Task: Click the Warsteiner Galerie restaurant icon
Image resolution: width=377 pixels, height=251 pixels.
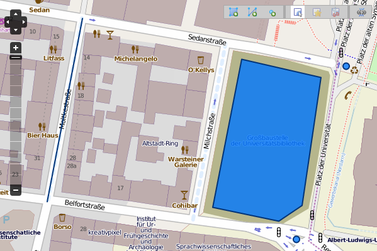Action: pyautogui.click(x=184, y=150)
